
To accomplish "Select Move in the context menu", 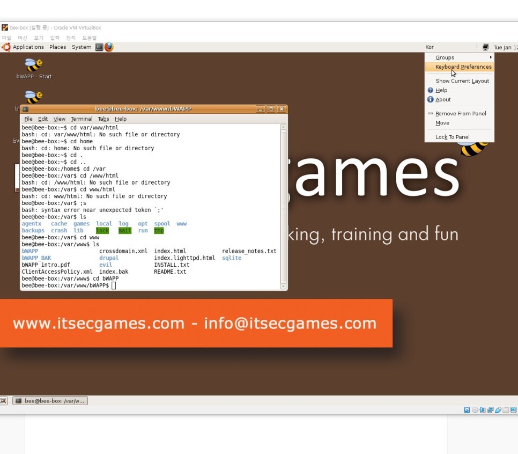I will [460, 123].
